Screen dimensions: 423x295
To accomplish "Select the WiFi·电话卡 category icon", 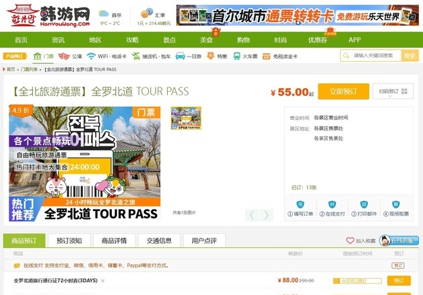I will [106, 56].
